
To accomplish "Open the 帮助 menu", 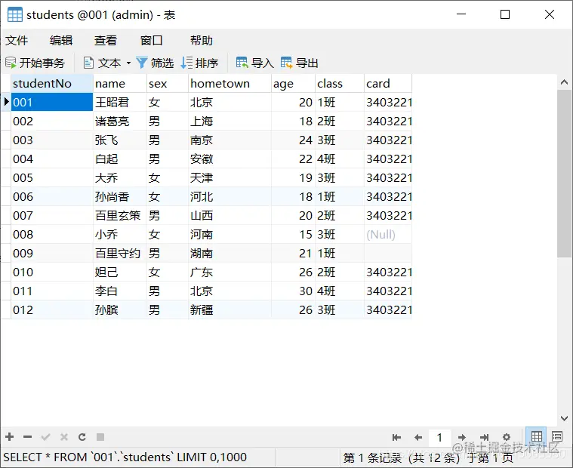I will pos(202,40).
